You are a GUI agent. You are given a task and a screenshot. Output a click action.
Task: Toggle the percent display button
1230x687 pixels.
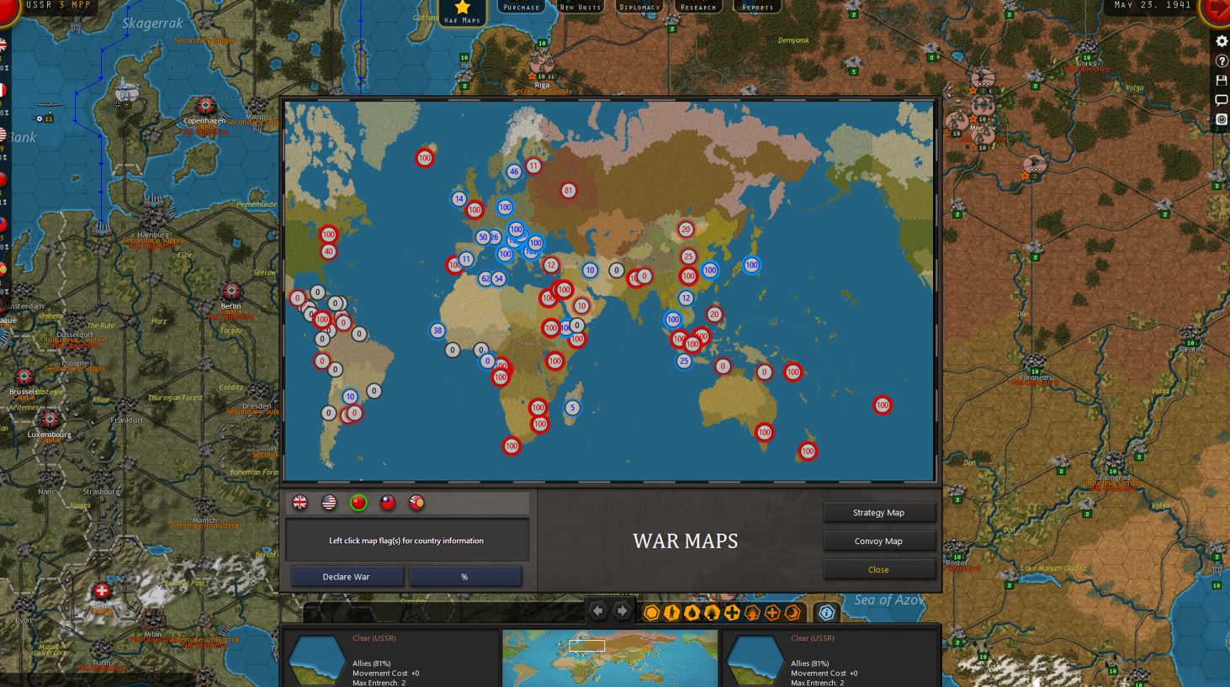tap(464, 577)
